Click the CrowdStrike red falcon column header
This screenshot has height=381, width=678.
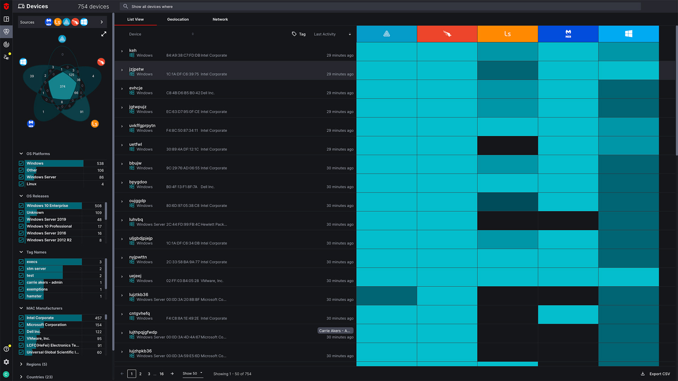click(x=447, y=34)
